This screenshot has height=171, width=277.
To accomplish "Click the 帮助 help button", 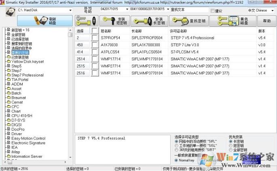I will (267, 21).
